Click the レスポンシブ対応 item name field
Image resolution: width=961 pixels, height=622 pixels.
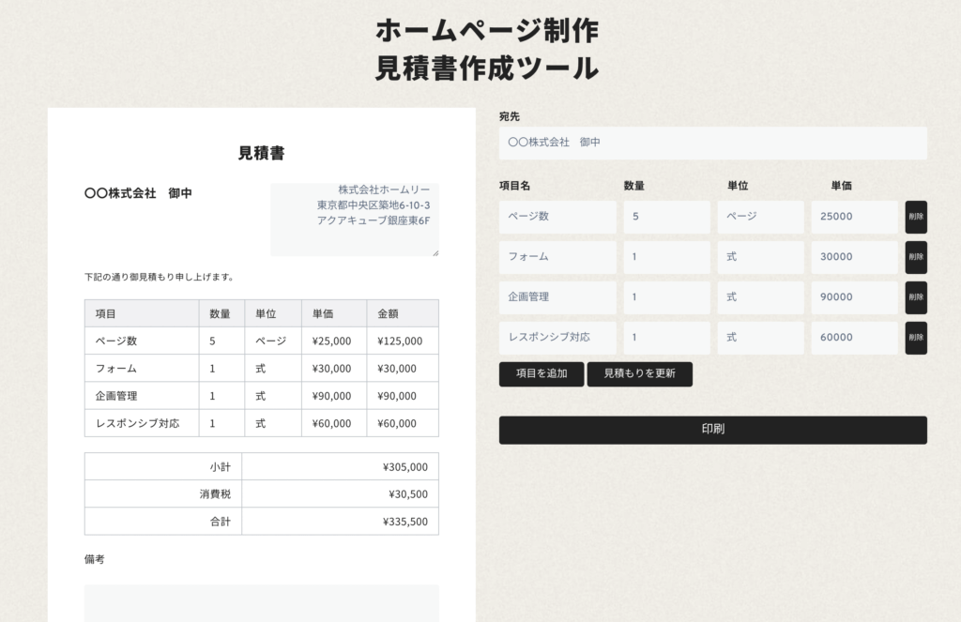557,338
